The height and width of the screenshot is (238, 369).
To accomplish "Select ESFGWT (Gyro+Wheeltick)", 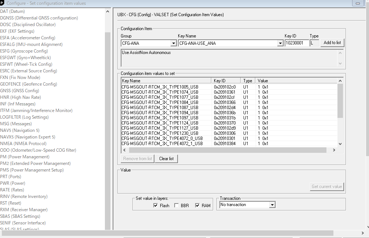I will point(25,58).
